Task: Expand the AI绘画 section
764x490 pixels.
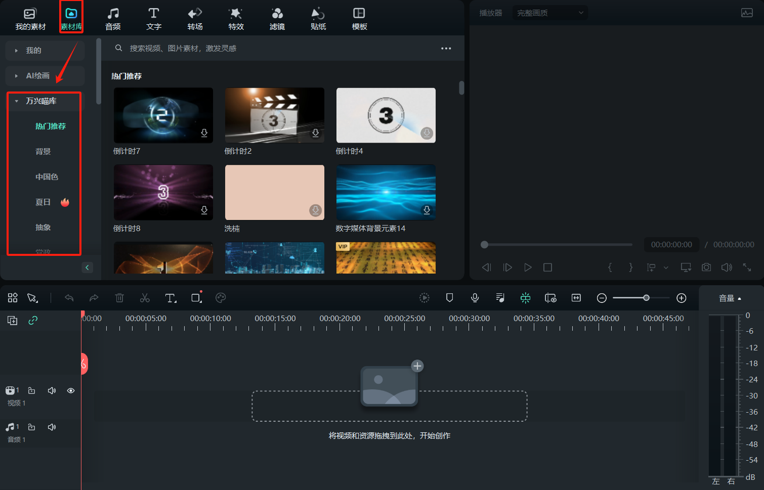Action: 38,76
